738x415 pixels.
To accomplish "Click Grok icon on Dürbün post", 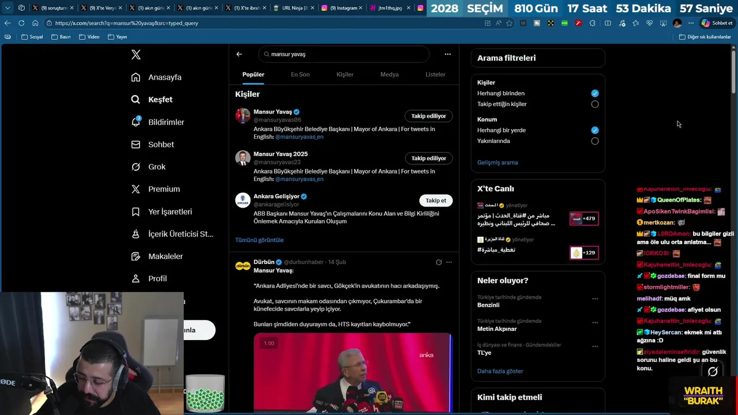I will [439, 262].
